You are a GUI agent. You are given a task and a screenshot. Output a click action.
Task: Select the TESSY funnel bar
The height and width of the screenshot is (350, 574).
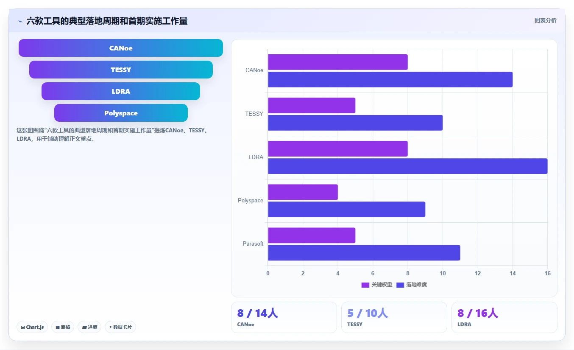tap(121, 70)
